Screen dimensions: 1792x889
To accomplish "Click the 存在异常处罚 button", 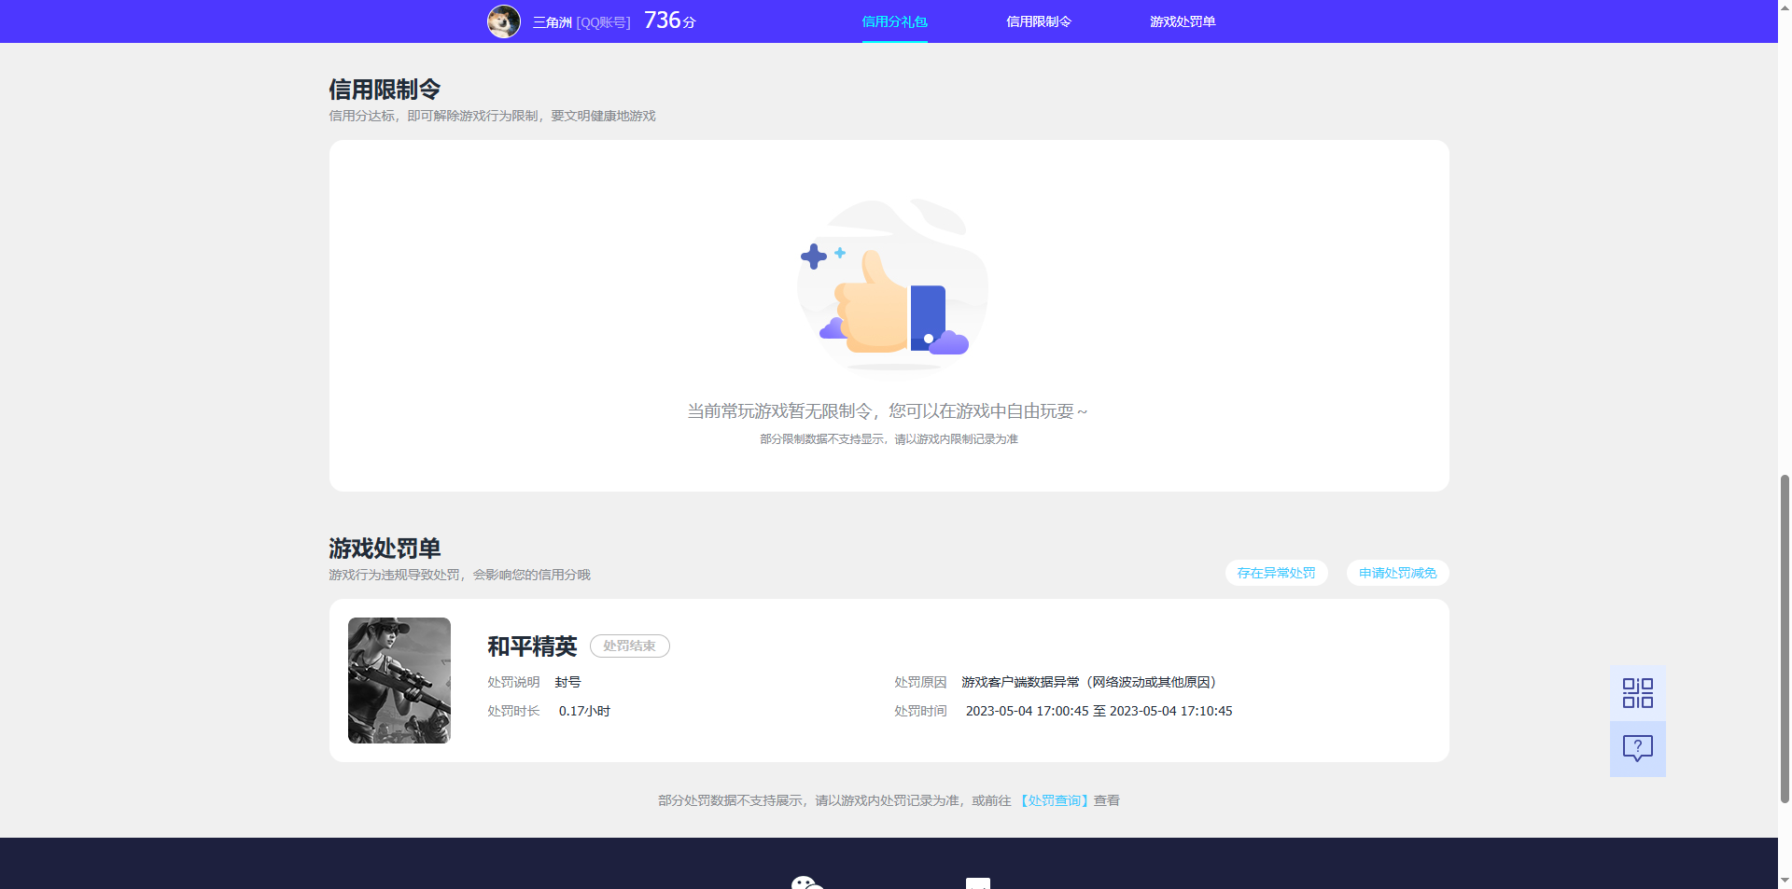I will click(x=1276, y=573).
